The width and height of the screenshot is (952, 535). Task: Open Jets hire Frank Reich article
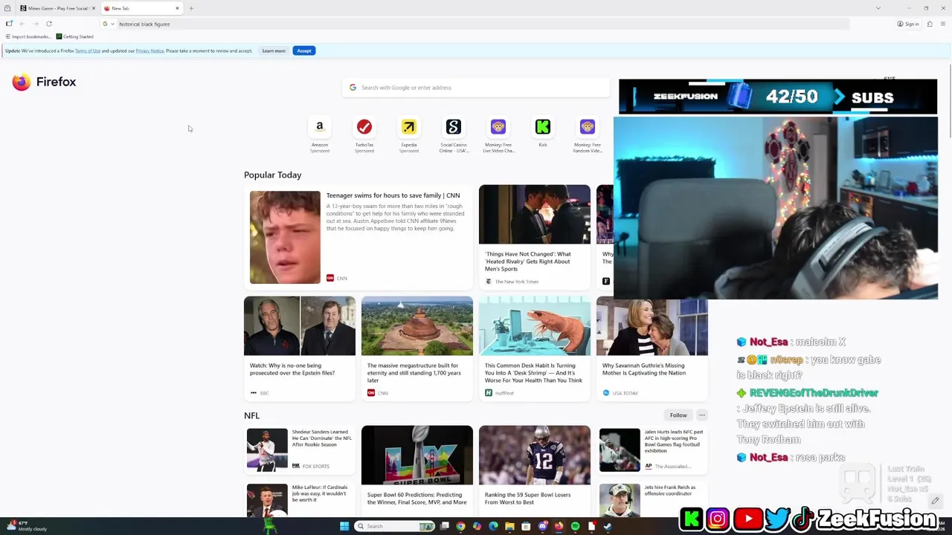(652, 498)
